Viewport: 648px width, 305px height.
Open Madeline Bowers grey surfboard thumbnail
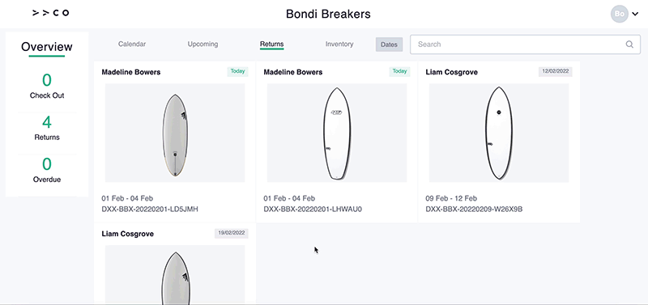(x=175, y=133)
